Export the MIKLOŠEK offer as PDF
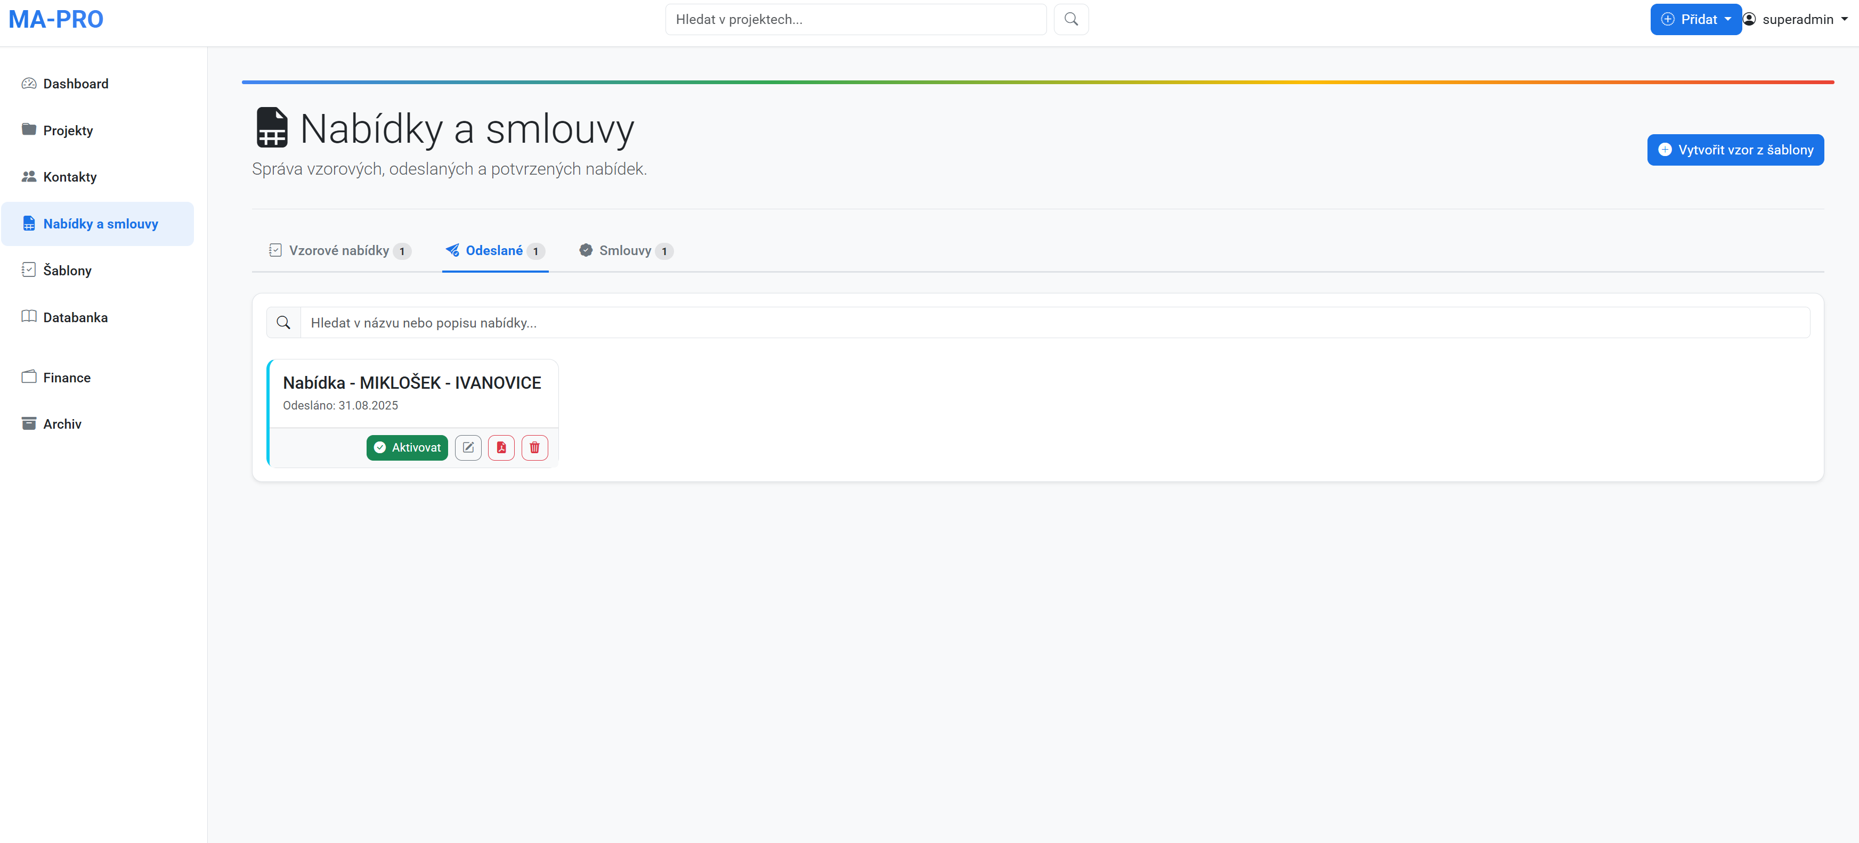Screen dimensions: 1859x843 pos(501,447)
